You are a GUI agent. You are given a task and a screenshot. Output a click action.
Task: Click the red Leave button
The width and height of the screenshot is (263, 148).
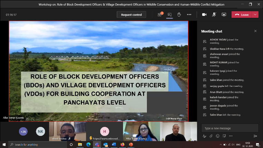(242, 15)
